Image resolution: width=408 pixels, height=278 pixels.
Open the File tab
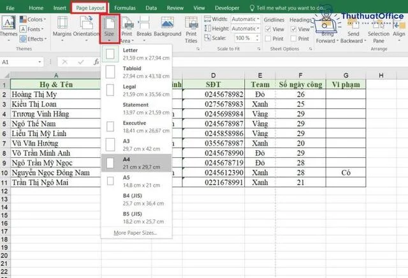(x=10, y=8)
